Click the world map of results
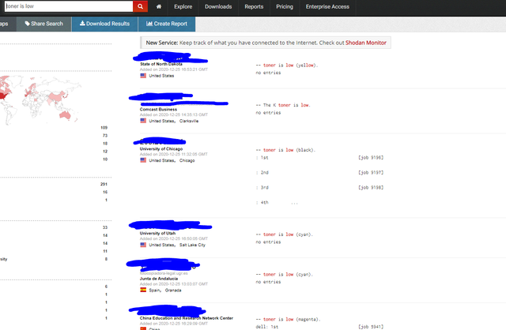The width and height of the screenshot is (506, 330). (40, 99)
